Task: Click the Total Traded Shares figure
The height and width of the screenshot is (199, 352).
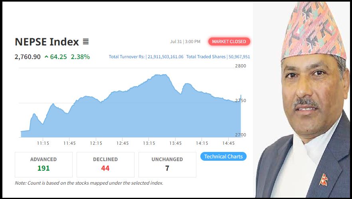Action: pyautogui.click(x=239, y=57)
